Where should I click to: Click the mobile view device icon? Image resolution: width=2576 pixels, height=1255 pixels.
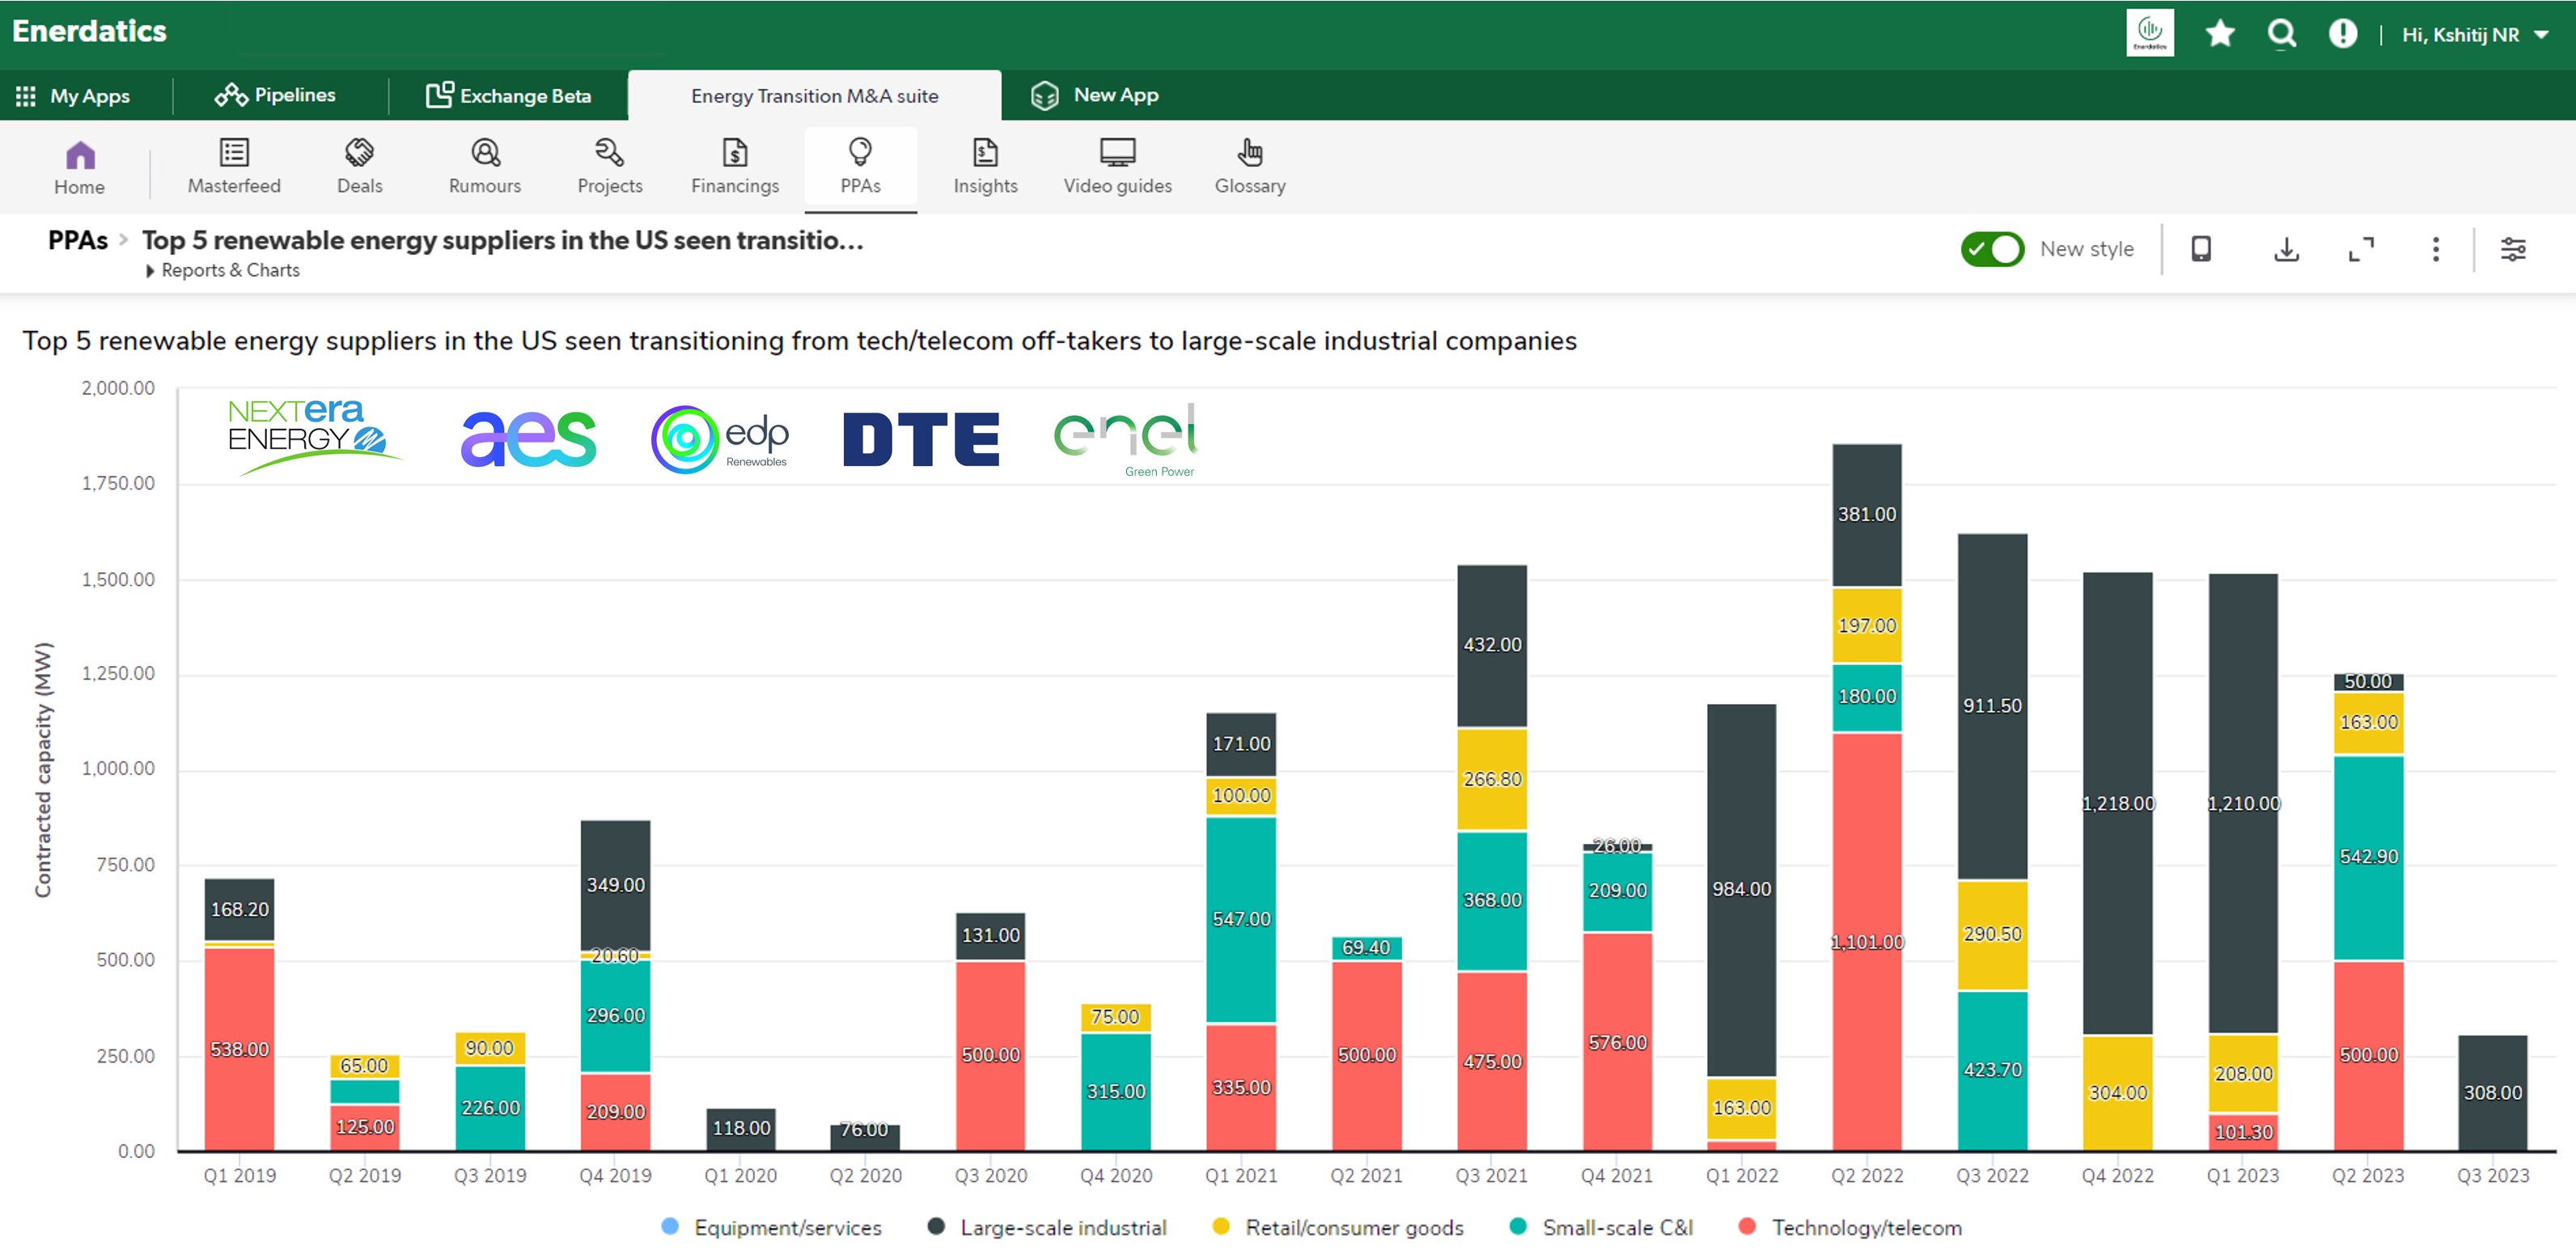coord(2201,249)
